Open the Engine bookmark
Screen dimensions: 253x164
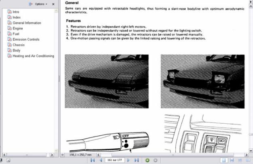coord(18,29)
